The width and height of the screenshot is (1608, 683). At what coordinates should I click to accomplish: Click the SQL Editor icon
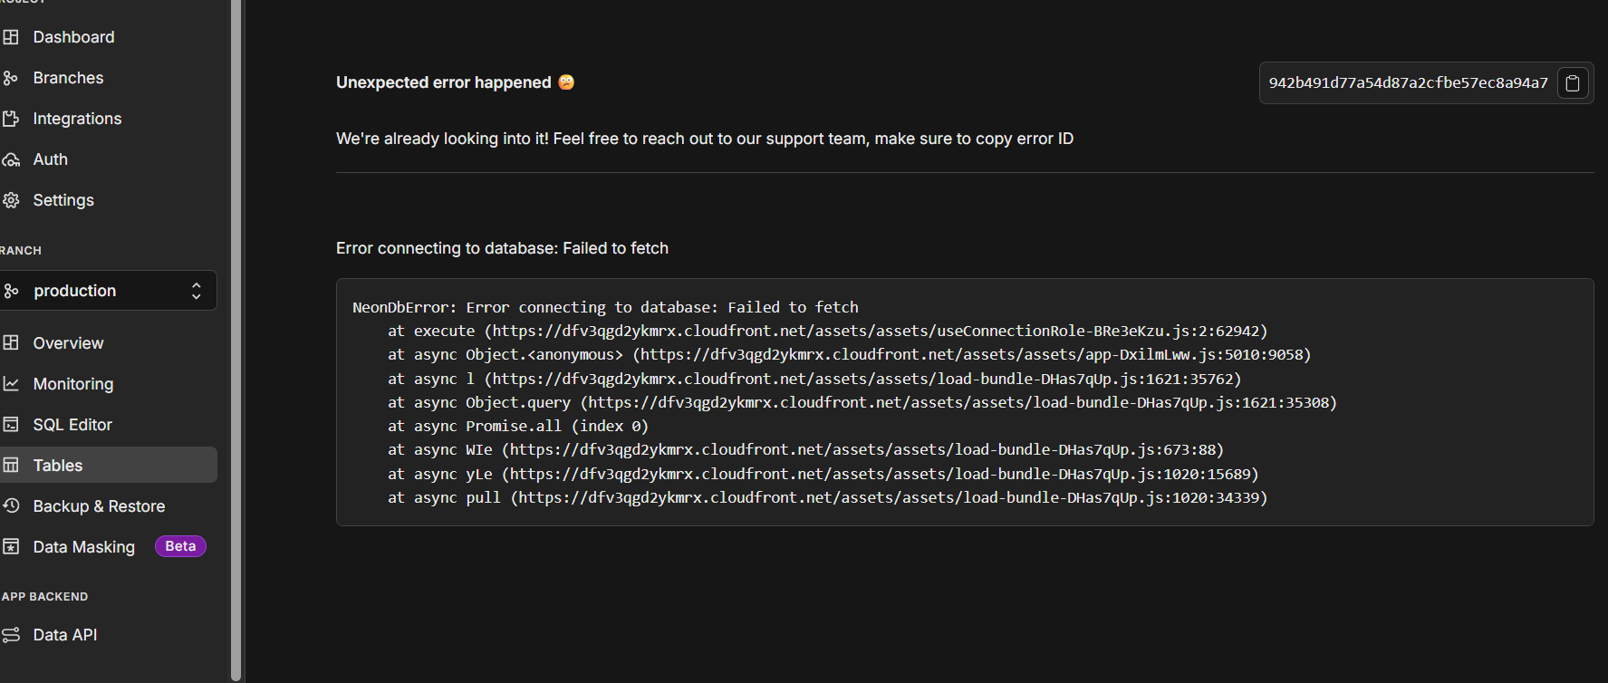click(11, 425)
